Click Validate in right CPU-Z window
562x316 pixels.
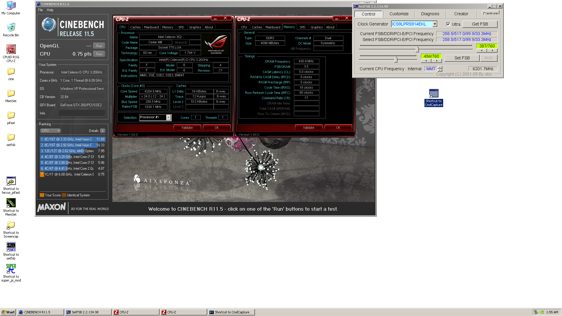pyautogui.click(x=309, y=128)
